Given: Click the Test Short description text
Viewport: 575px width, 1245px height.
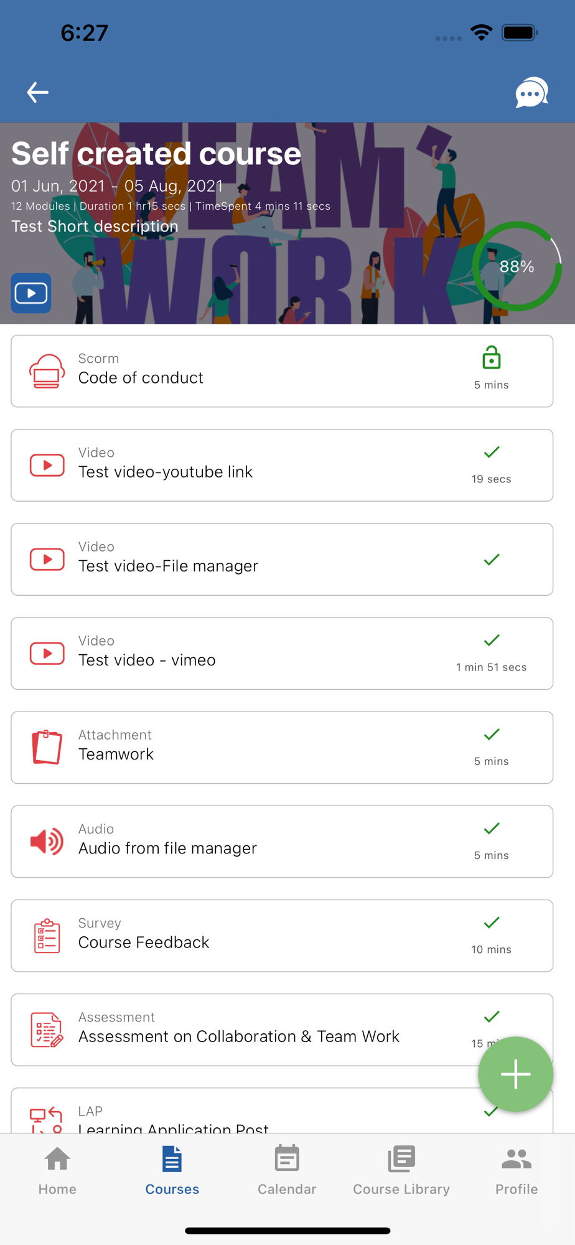Looking at the screenshot, I should 95,226.
